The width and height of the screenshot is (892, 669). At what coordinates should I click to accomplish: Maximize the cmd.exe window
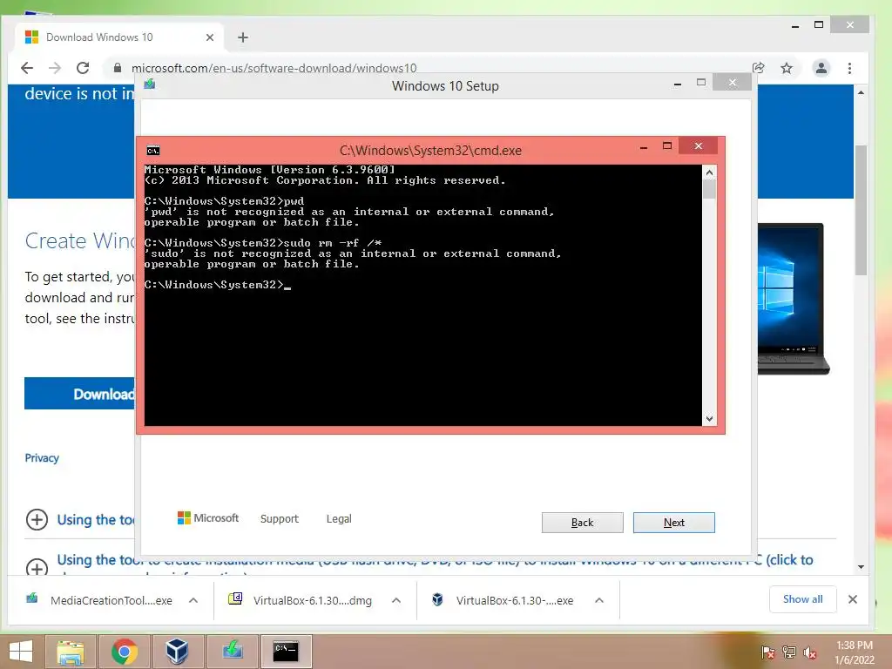click(666, 146)
